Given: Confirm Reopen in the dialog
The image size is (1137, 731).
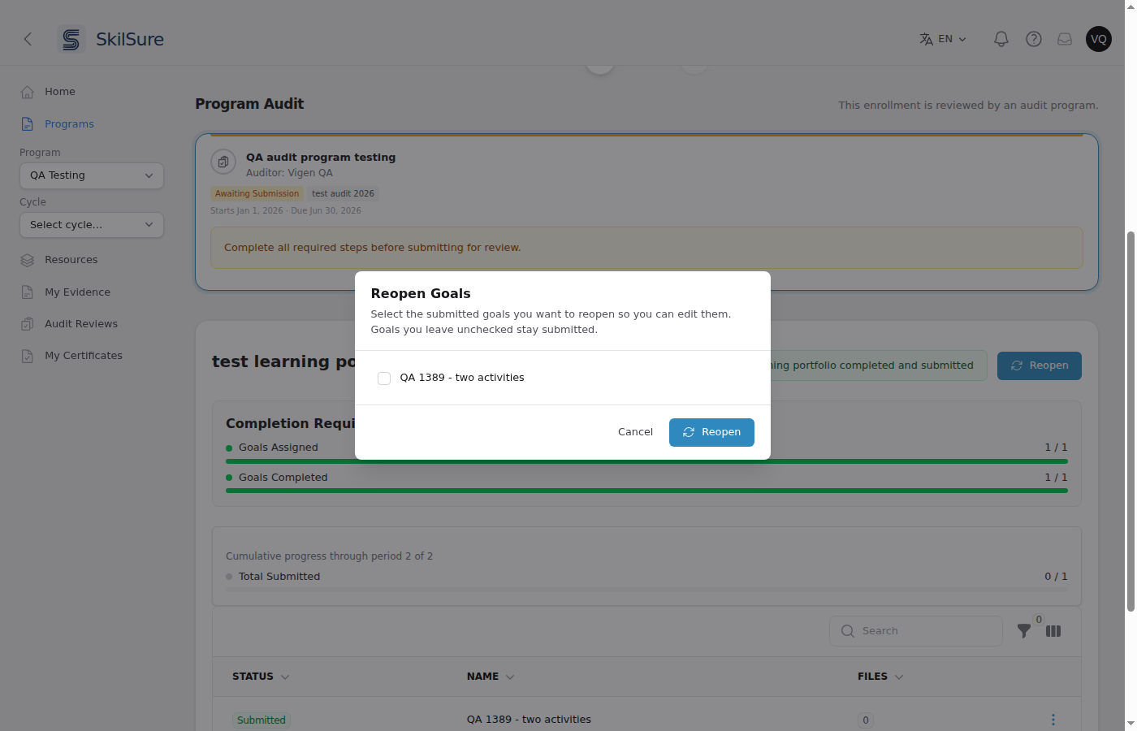Looking at the screenshot, I should tap(711, 432).
